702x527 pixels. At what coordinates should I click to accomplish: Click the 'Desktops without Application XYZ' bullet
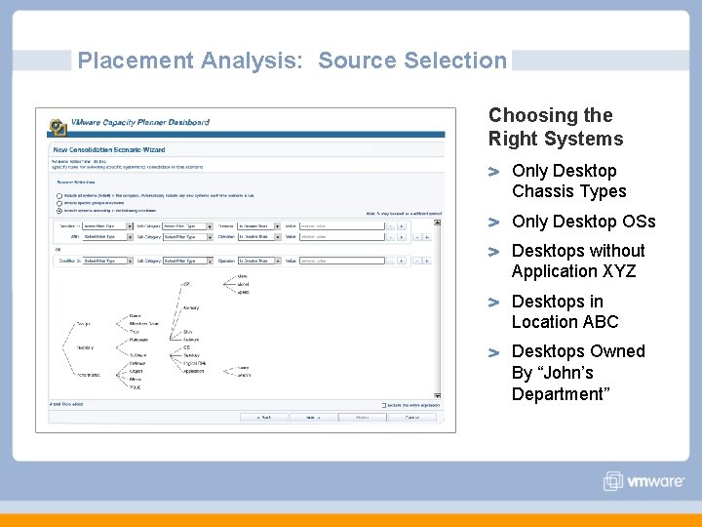click(x=578, y=261)
